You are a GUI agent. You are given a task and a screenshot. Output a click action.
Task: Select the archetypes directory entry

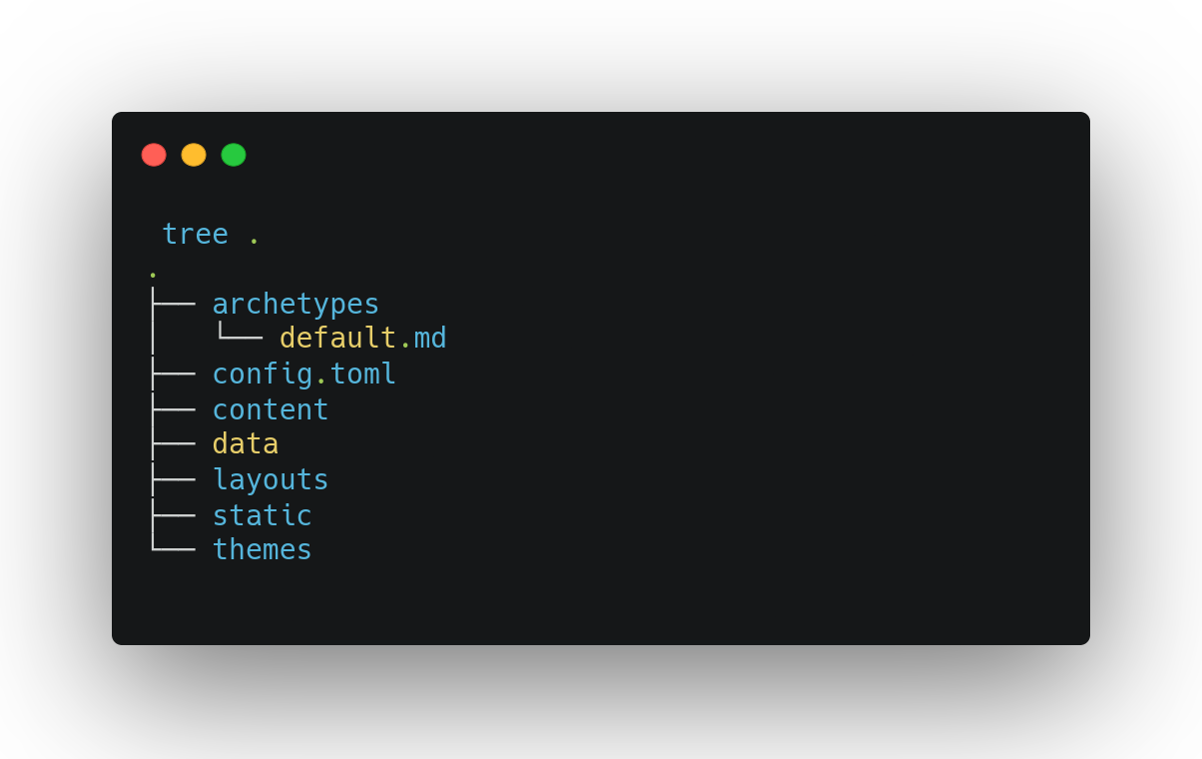tap(296, 304)
